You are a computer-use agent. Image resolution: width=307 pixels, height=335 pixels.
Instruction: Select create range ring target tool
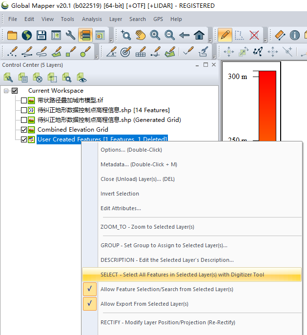[126, 52]
